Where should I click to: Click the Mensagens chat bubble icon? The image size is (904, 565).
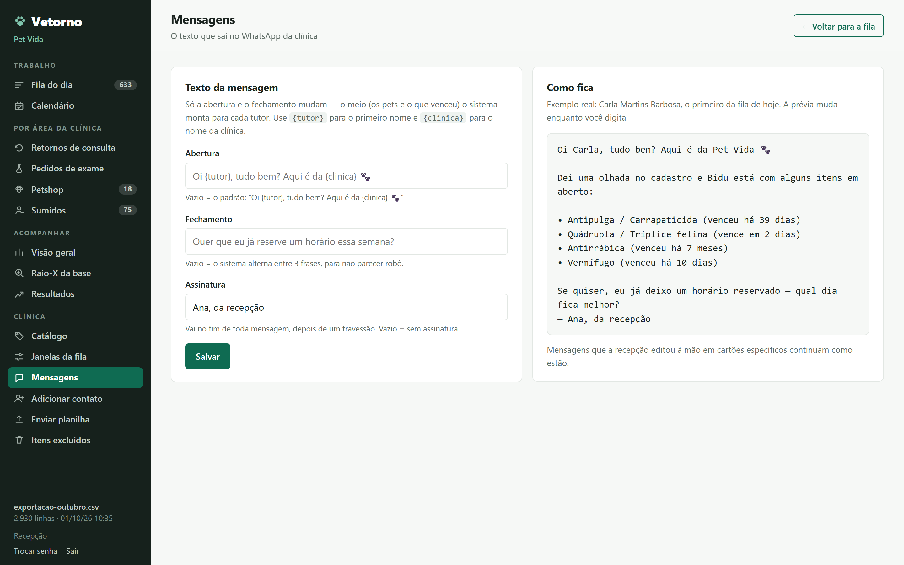point(19,378)
